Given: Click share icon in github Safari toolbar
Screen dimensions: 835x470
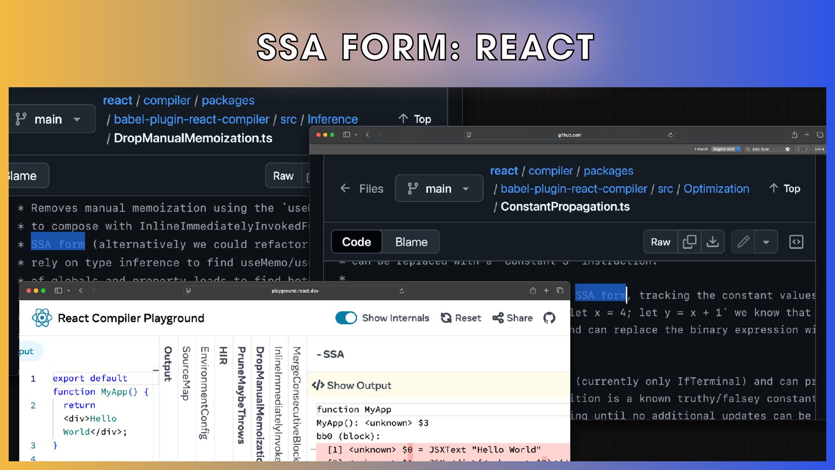Looking at the screenshot, I should point(794,135).
